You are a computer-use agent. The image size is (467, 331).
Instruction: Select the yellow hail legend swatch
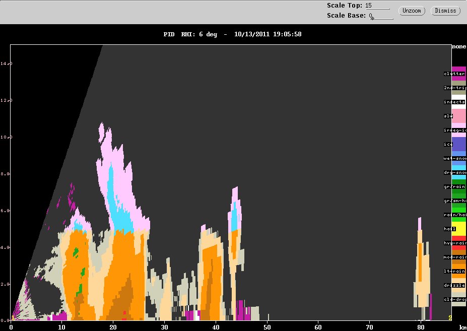[459, 229]
